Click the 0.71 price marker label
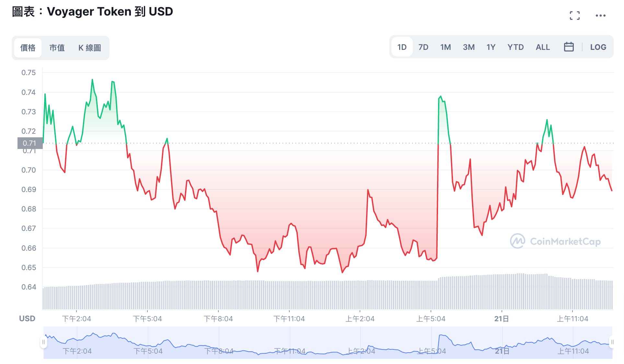 click(30, 143)
